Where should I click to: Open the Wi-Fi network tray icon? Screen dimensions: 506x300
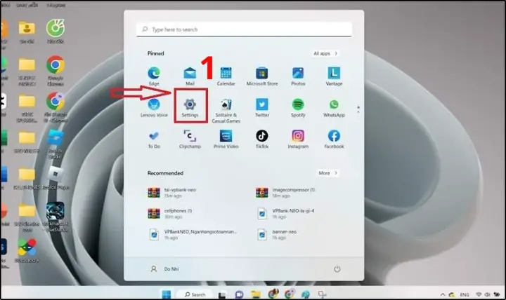pos(479,294)
